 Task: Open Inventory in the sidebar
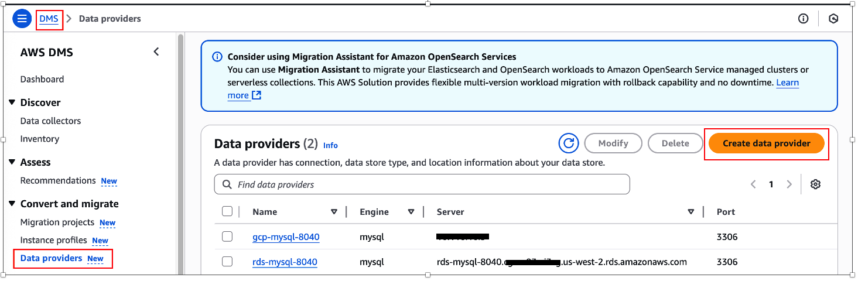pos(40,139)
